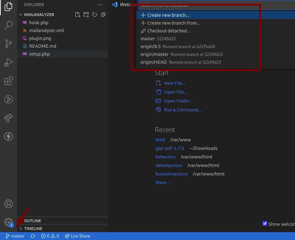Collapse folders using the Explorer toolbar icon

click(103, 15)
